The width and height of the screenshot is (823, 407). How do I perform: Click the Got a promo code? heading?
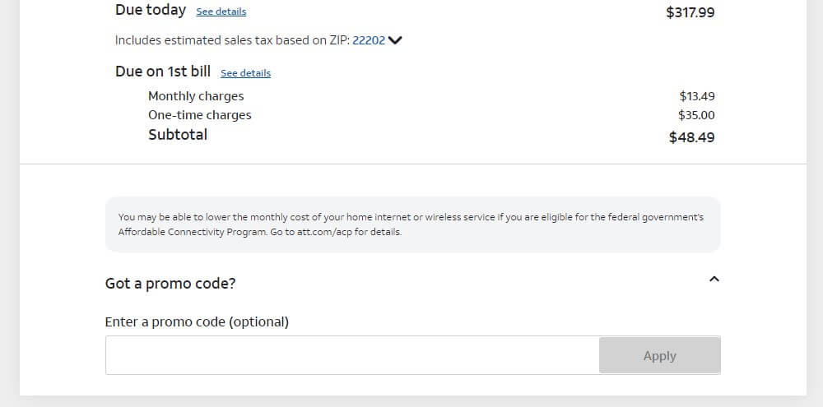170,283
